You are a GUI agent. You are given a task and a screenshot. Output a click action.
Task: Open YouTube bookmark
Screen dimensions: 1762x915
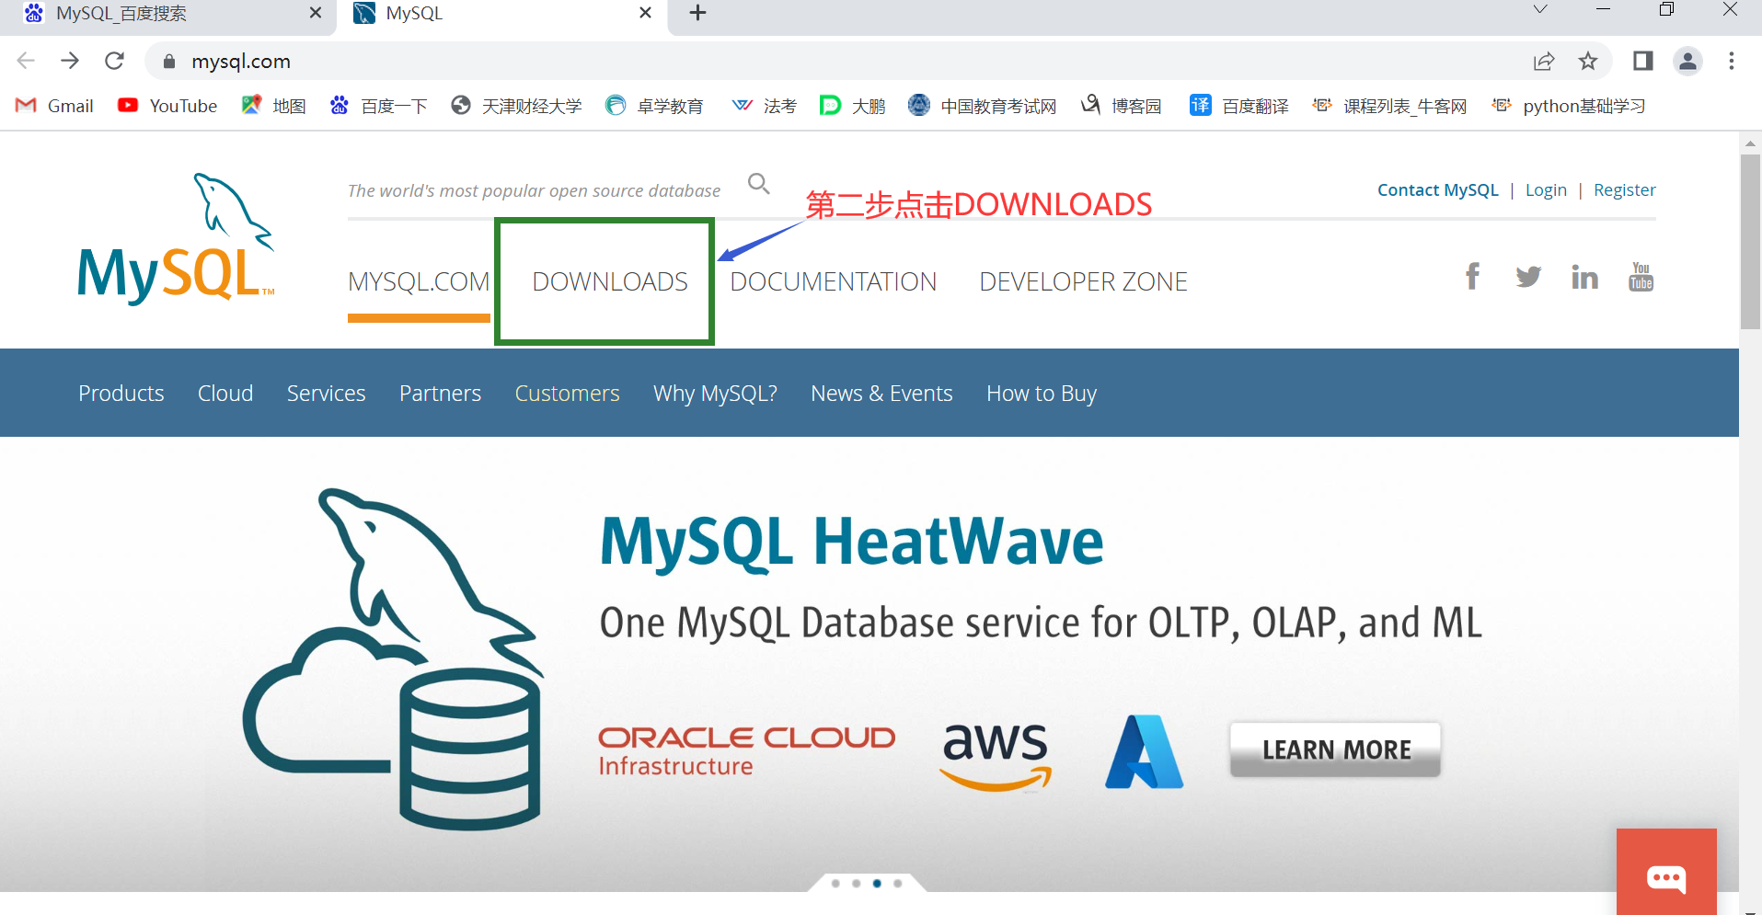167,106
